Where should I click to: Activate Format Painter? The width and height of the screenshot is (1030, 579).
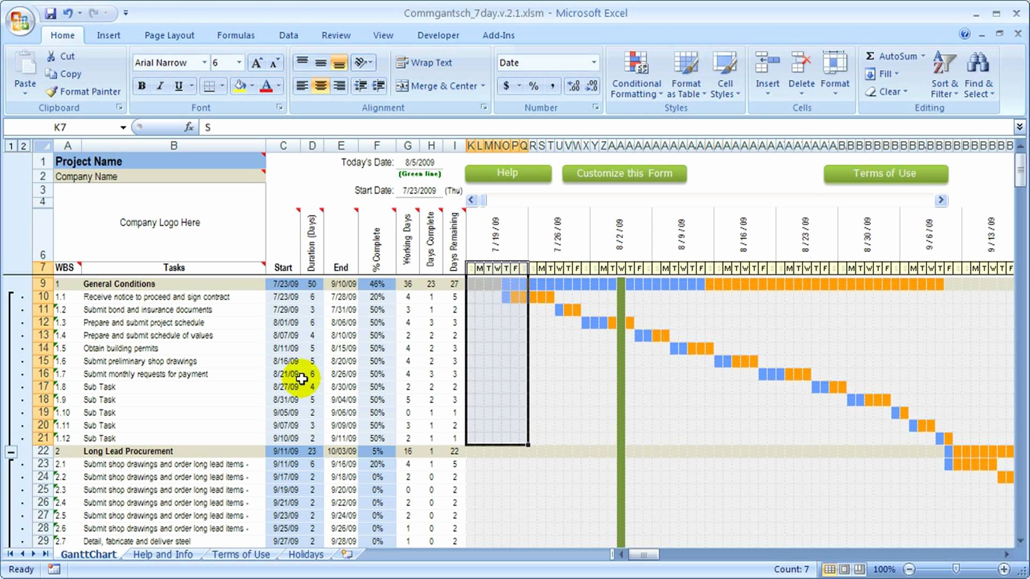click(x=83, y=92)
